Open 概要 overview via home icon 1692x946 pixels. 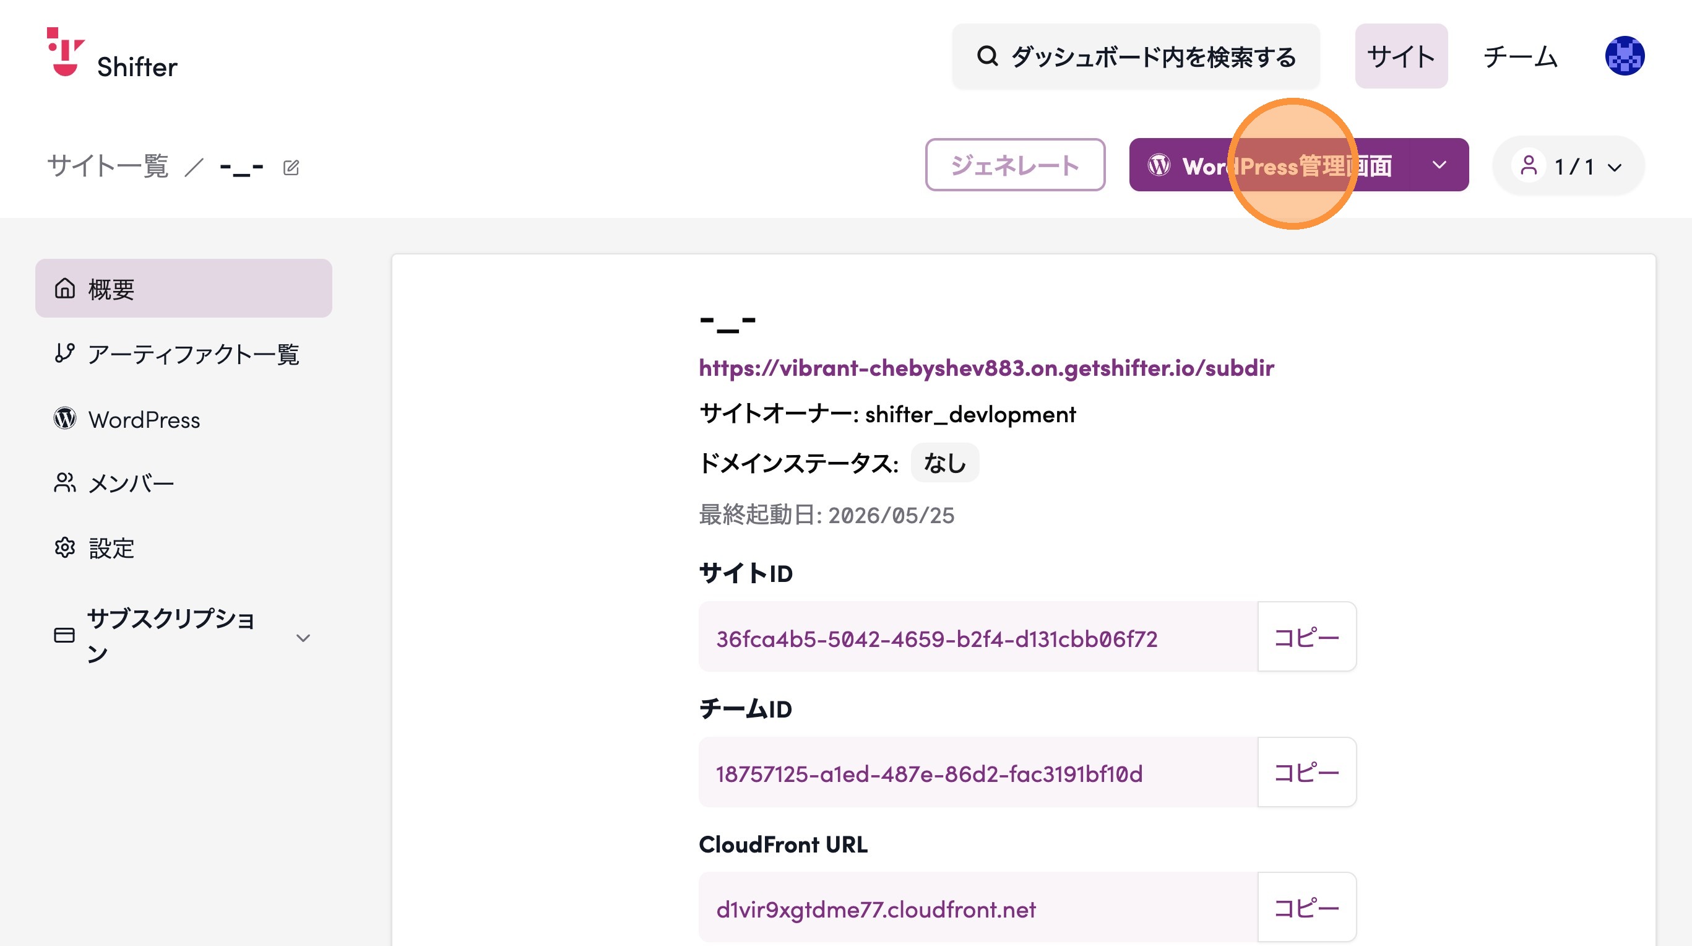point(64,289)
